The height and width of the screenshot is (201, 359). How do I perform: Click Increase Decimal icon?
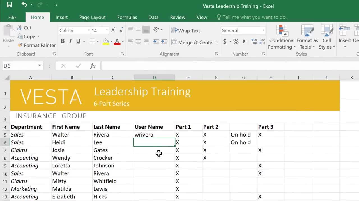pos(254,42)
